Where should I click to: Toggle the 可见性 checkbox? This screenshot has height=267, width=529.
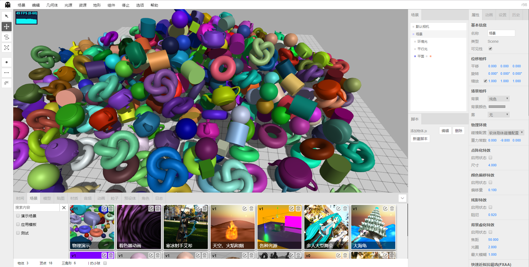[490, 49]
